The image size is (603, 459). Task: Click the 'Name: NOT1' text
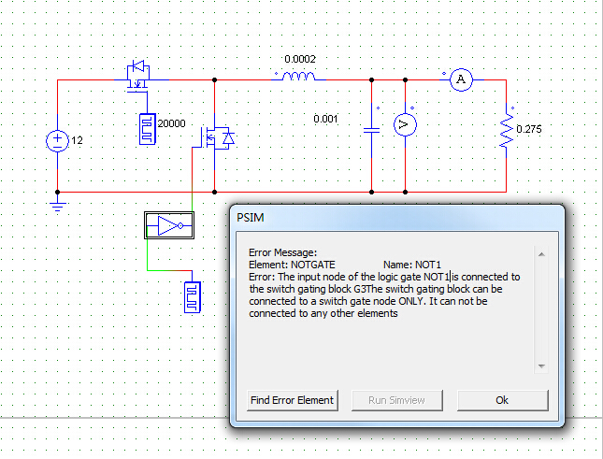coord(412,265)
